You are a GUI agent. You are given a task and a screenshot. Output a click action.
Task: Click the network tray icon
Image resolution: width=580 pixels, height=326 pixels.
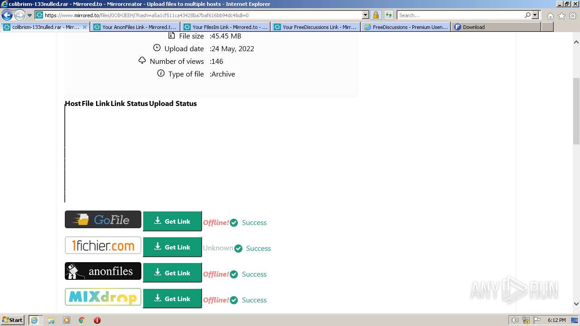click(x=526, y=320)
